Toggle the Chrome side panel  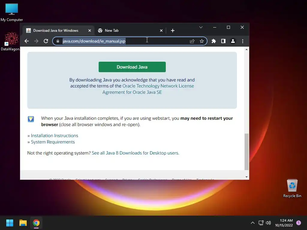pyautogui.click(x=223, y=41)
